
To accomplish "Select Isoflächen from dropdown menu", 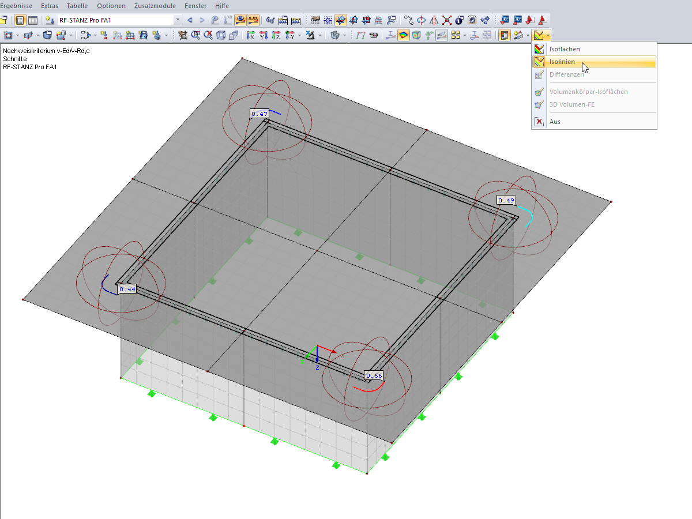I will [594, 49].
